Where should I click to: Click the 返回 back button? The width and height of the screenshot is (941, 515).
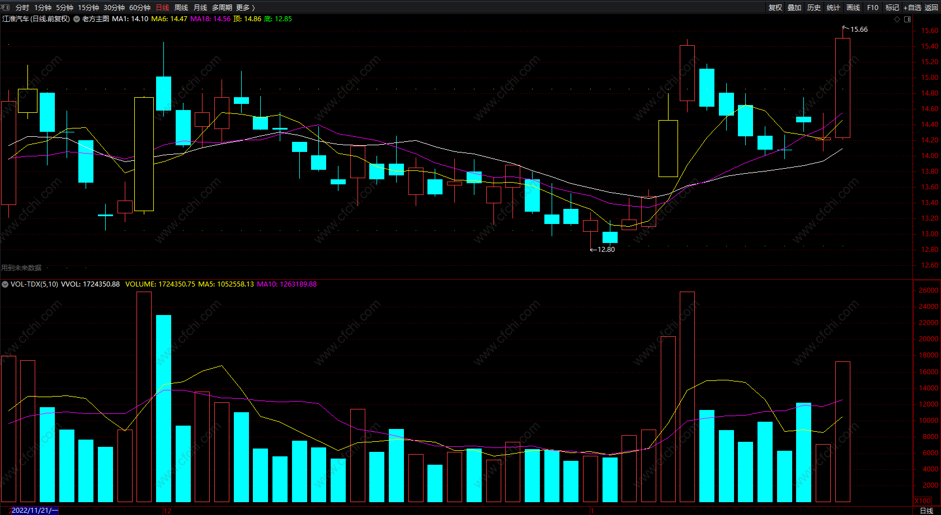coord(931,7)
